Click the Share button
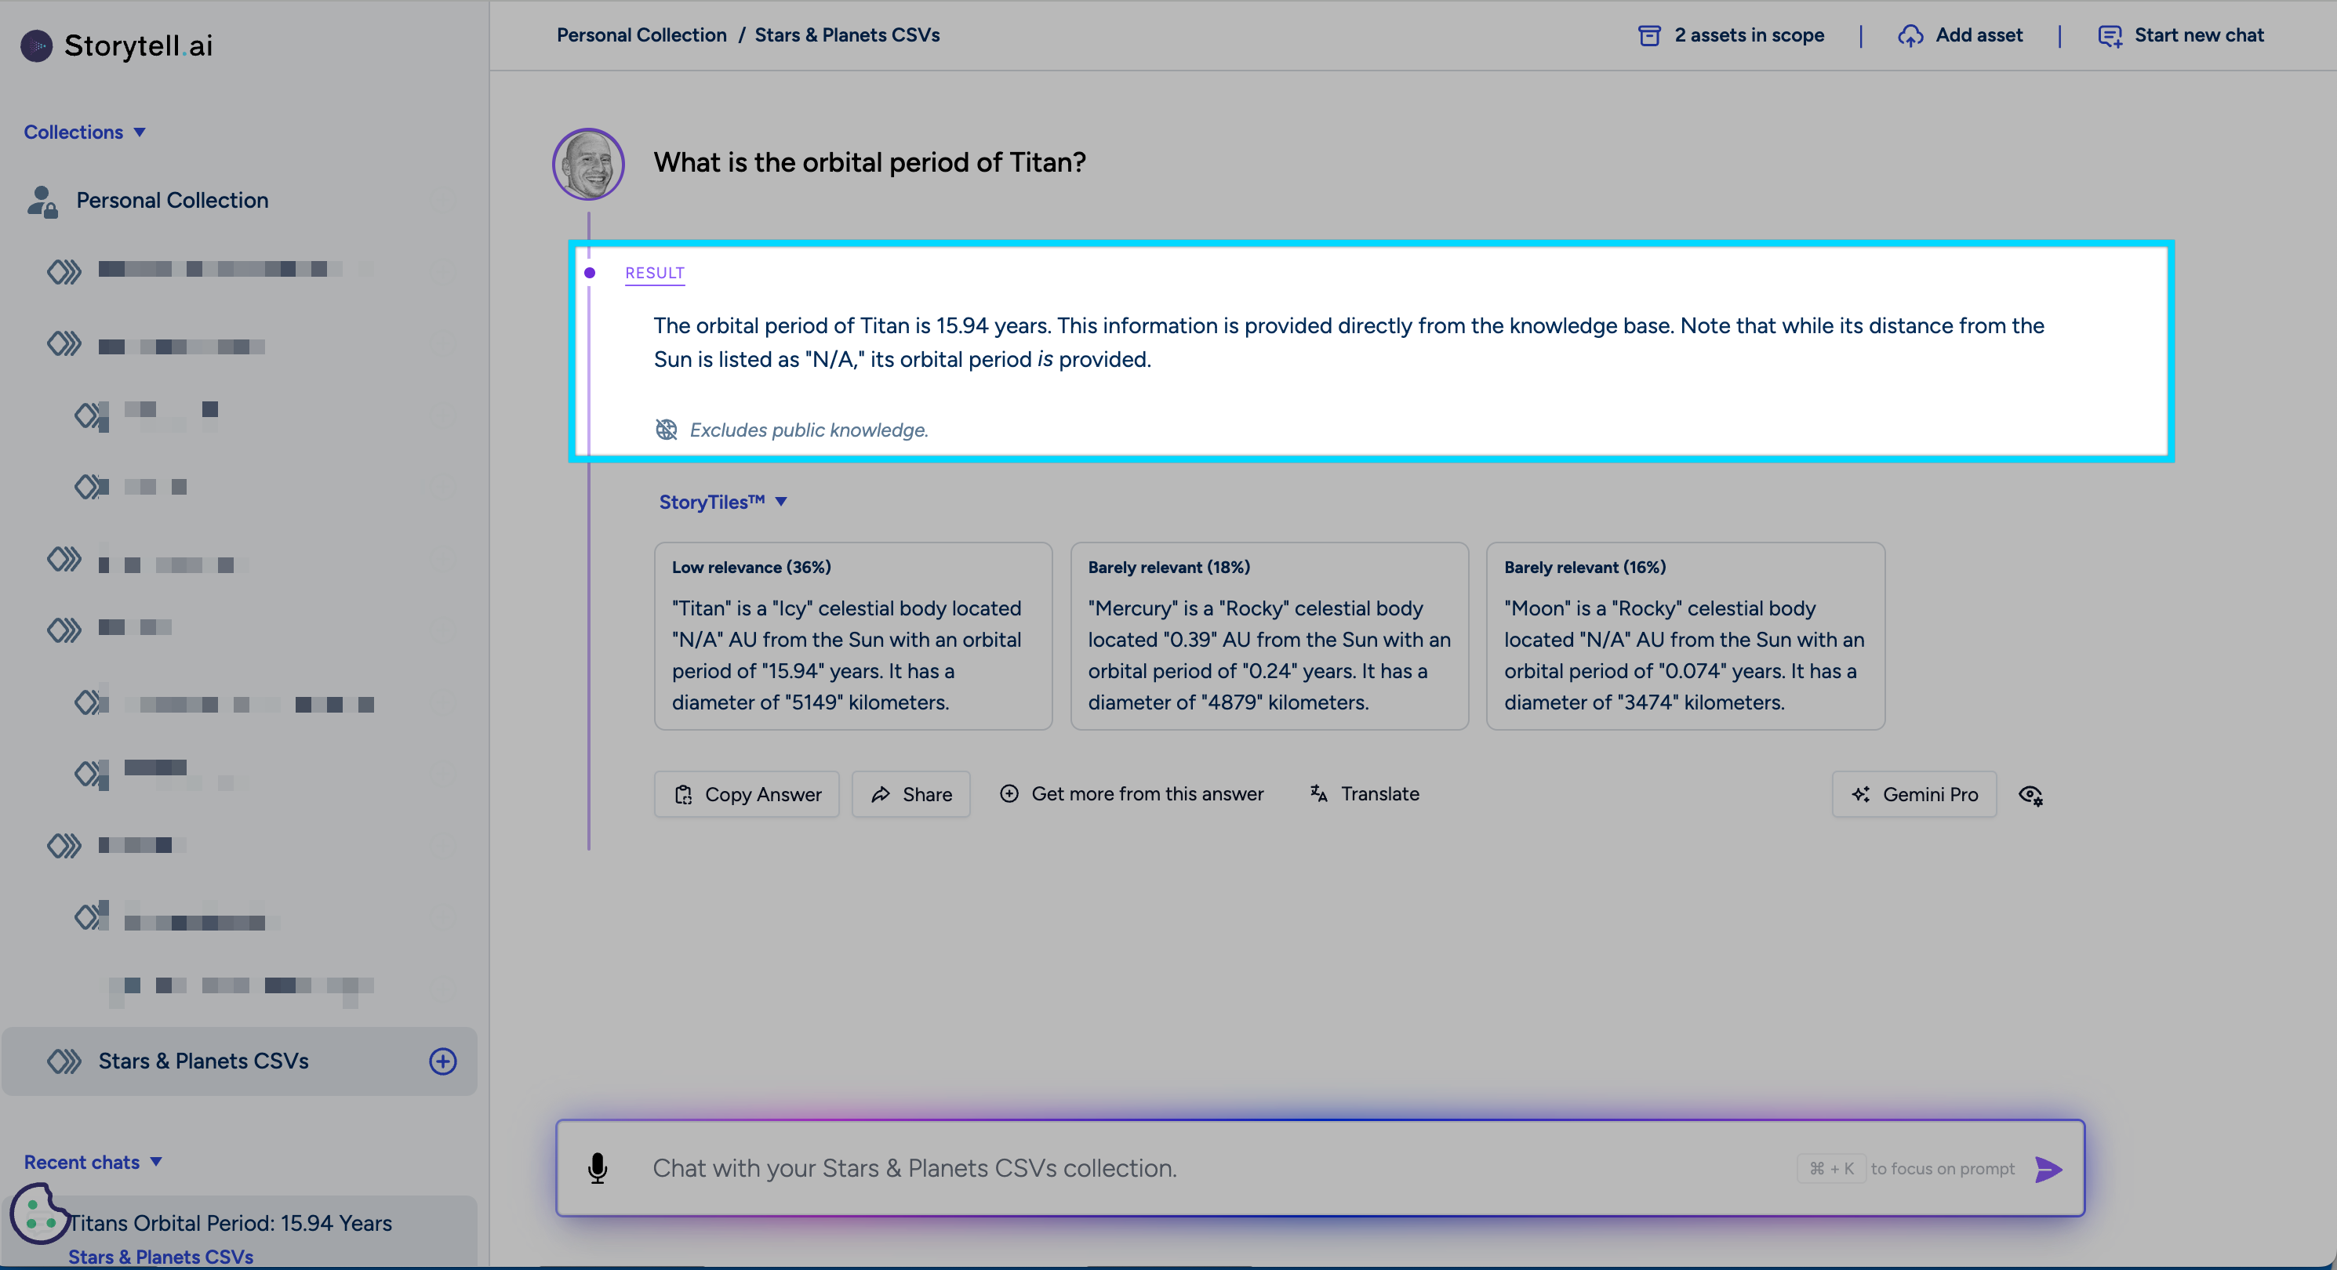This screenshot has width=2337, height=1270. [910, 795]
